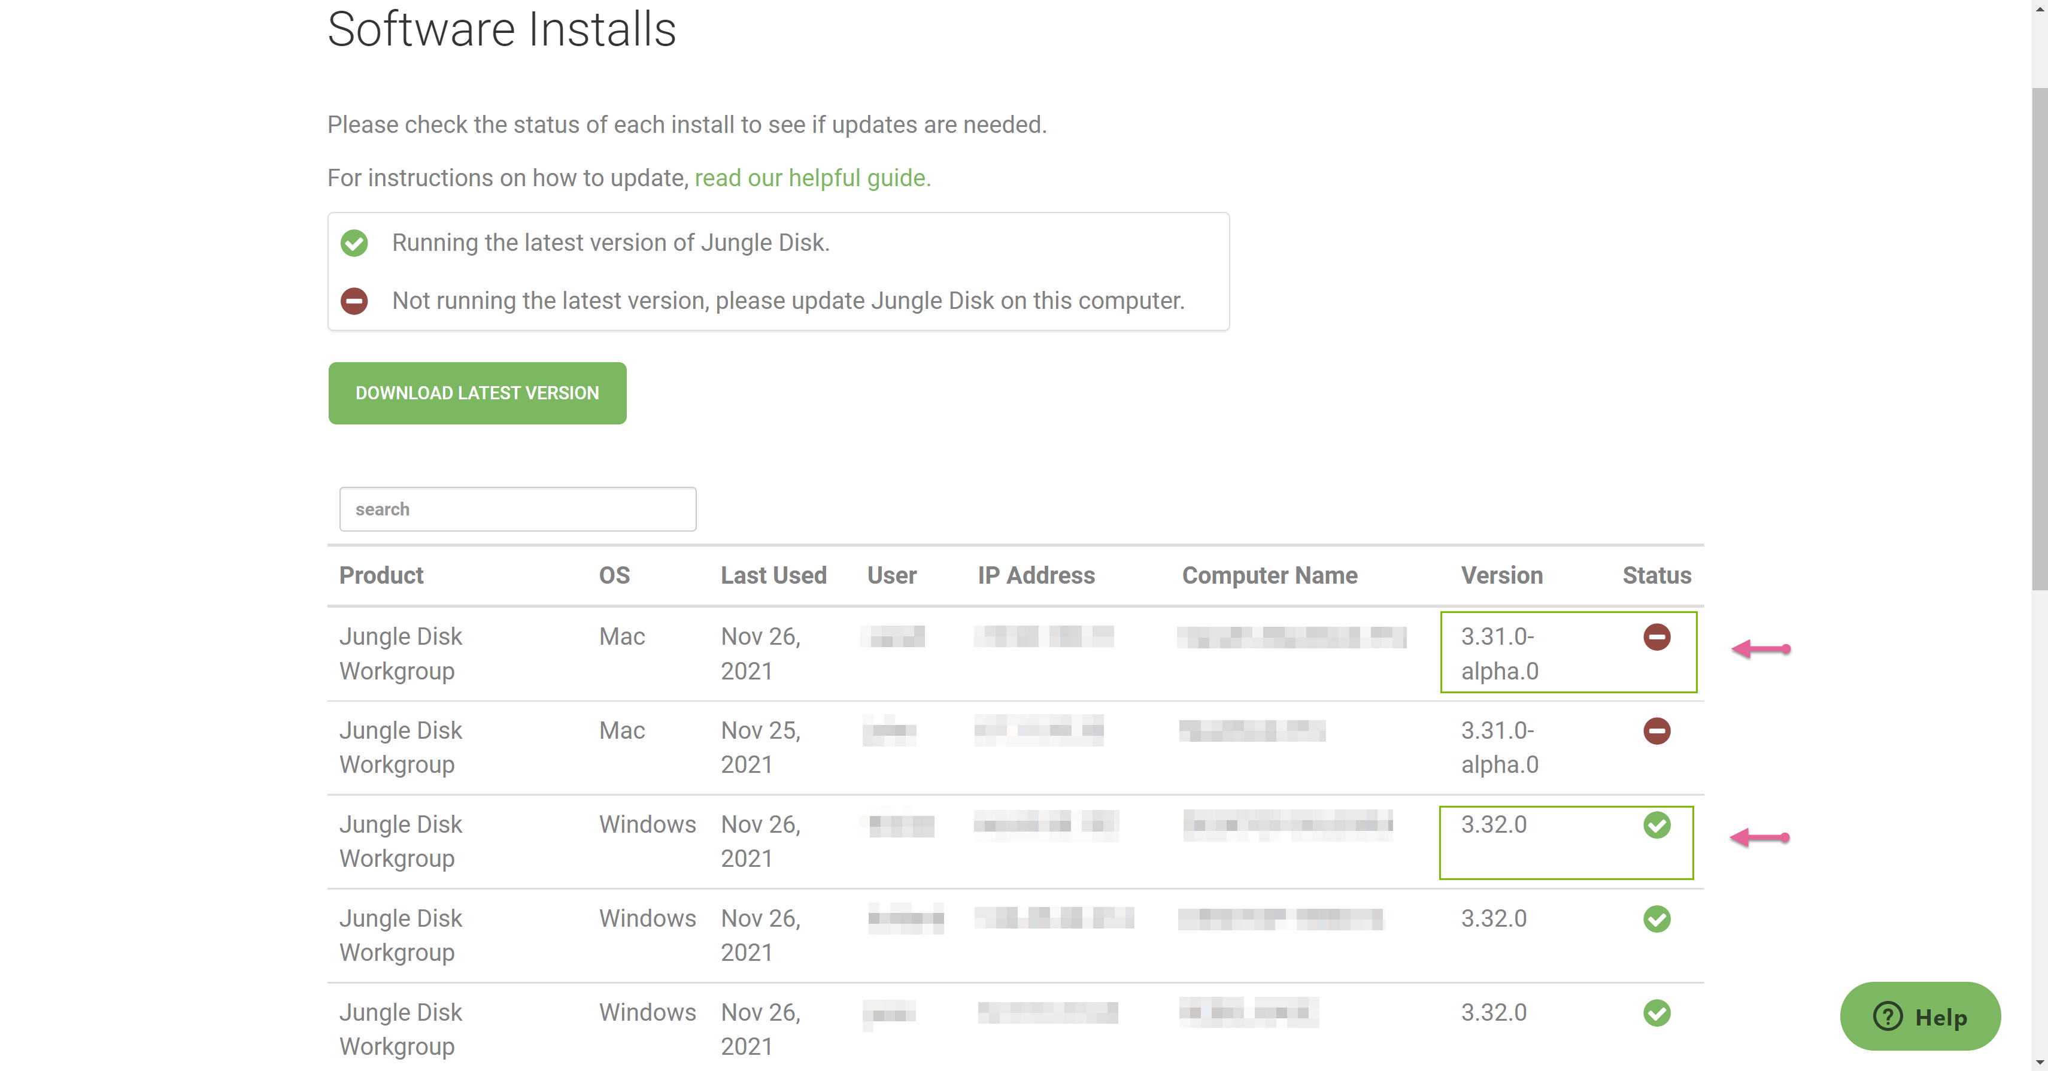
Task: Sort by the IP Address column header
Action: point(1036,575)
